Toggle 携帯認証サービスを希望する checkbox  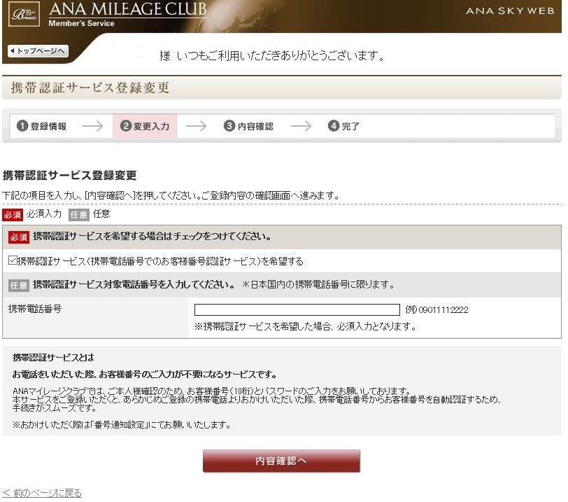click(x=13, y=260)
